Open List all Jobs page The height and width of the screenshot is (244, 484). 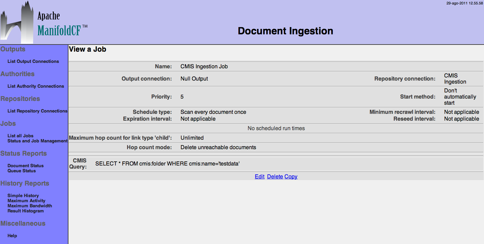(20, 136)
